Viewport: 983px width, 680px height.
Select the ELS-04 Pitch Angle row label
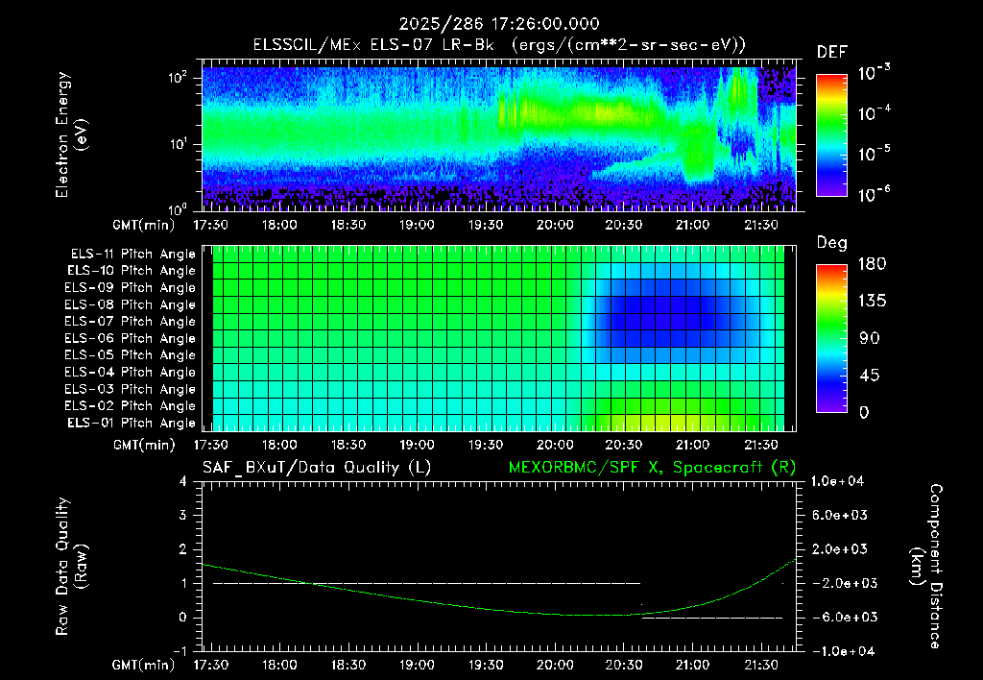(x=131, y=372)
